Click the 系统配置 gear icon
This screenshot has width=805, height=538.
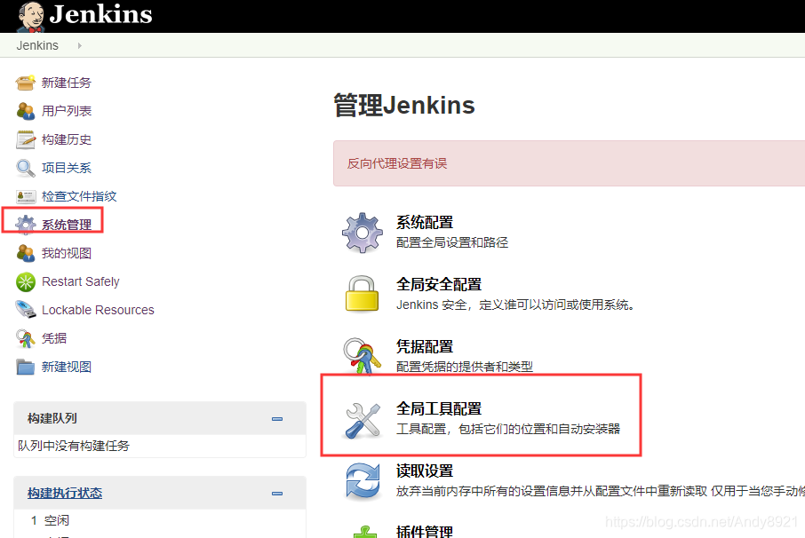(x=362, y=233)
